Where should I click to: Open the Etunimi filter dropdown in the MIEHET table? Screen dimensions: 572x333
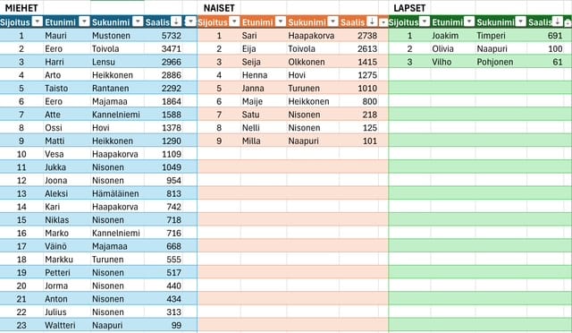click(84, 21)
